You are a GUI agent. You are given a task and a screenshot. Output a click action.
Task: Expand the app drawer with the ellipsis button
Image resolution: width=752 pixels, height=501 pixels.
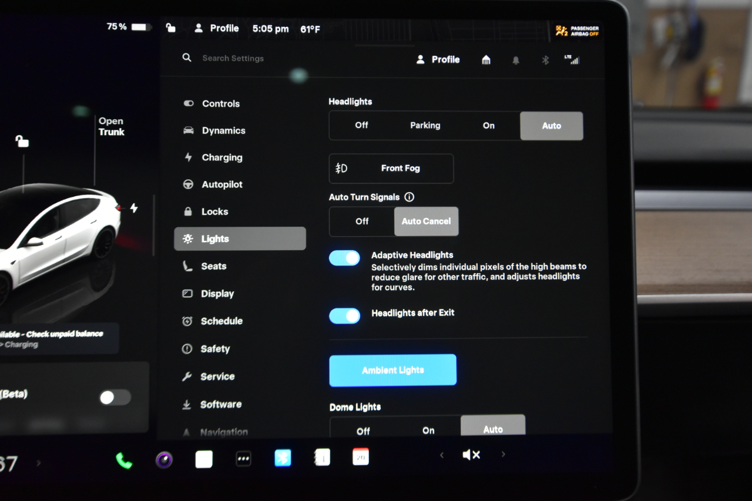[x=243, y=458]
